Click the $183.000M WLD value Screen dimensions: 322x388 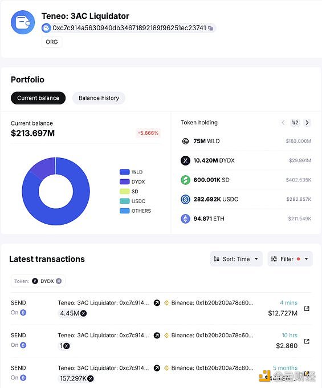click(x=298, y=141)
